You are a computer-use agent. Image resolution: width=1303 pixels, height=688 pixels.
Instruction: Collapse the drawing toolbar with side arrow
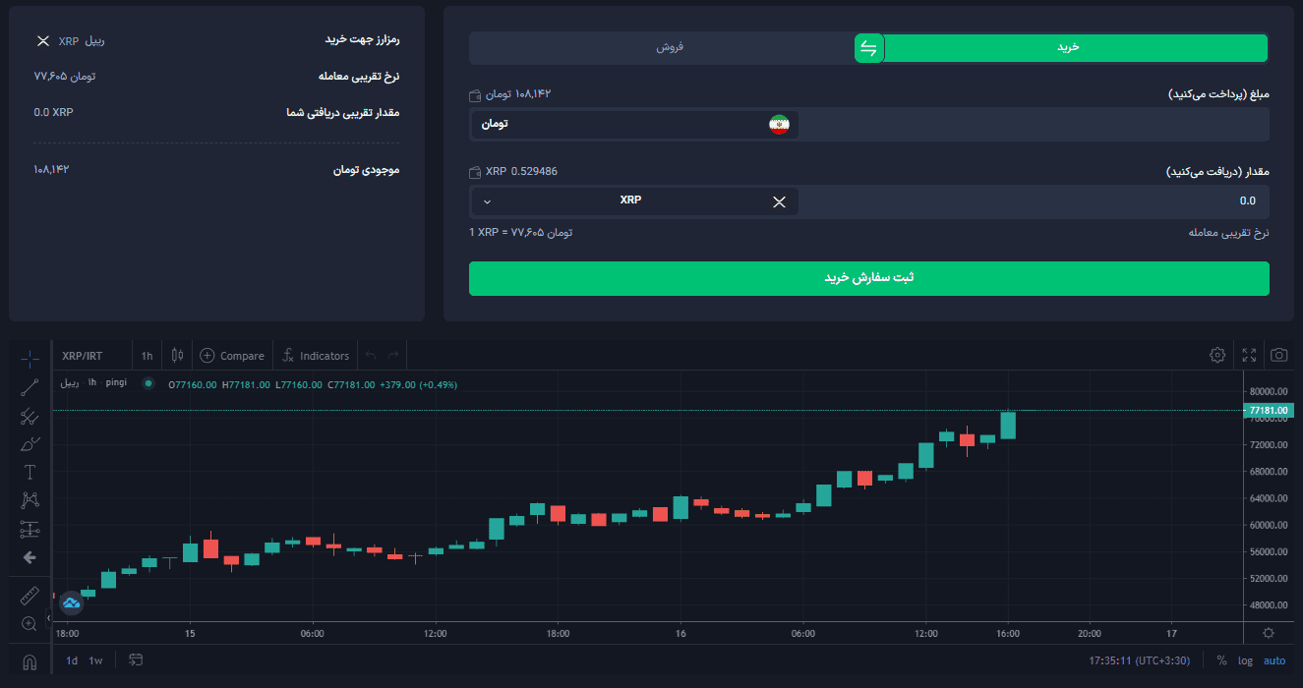49,619
